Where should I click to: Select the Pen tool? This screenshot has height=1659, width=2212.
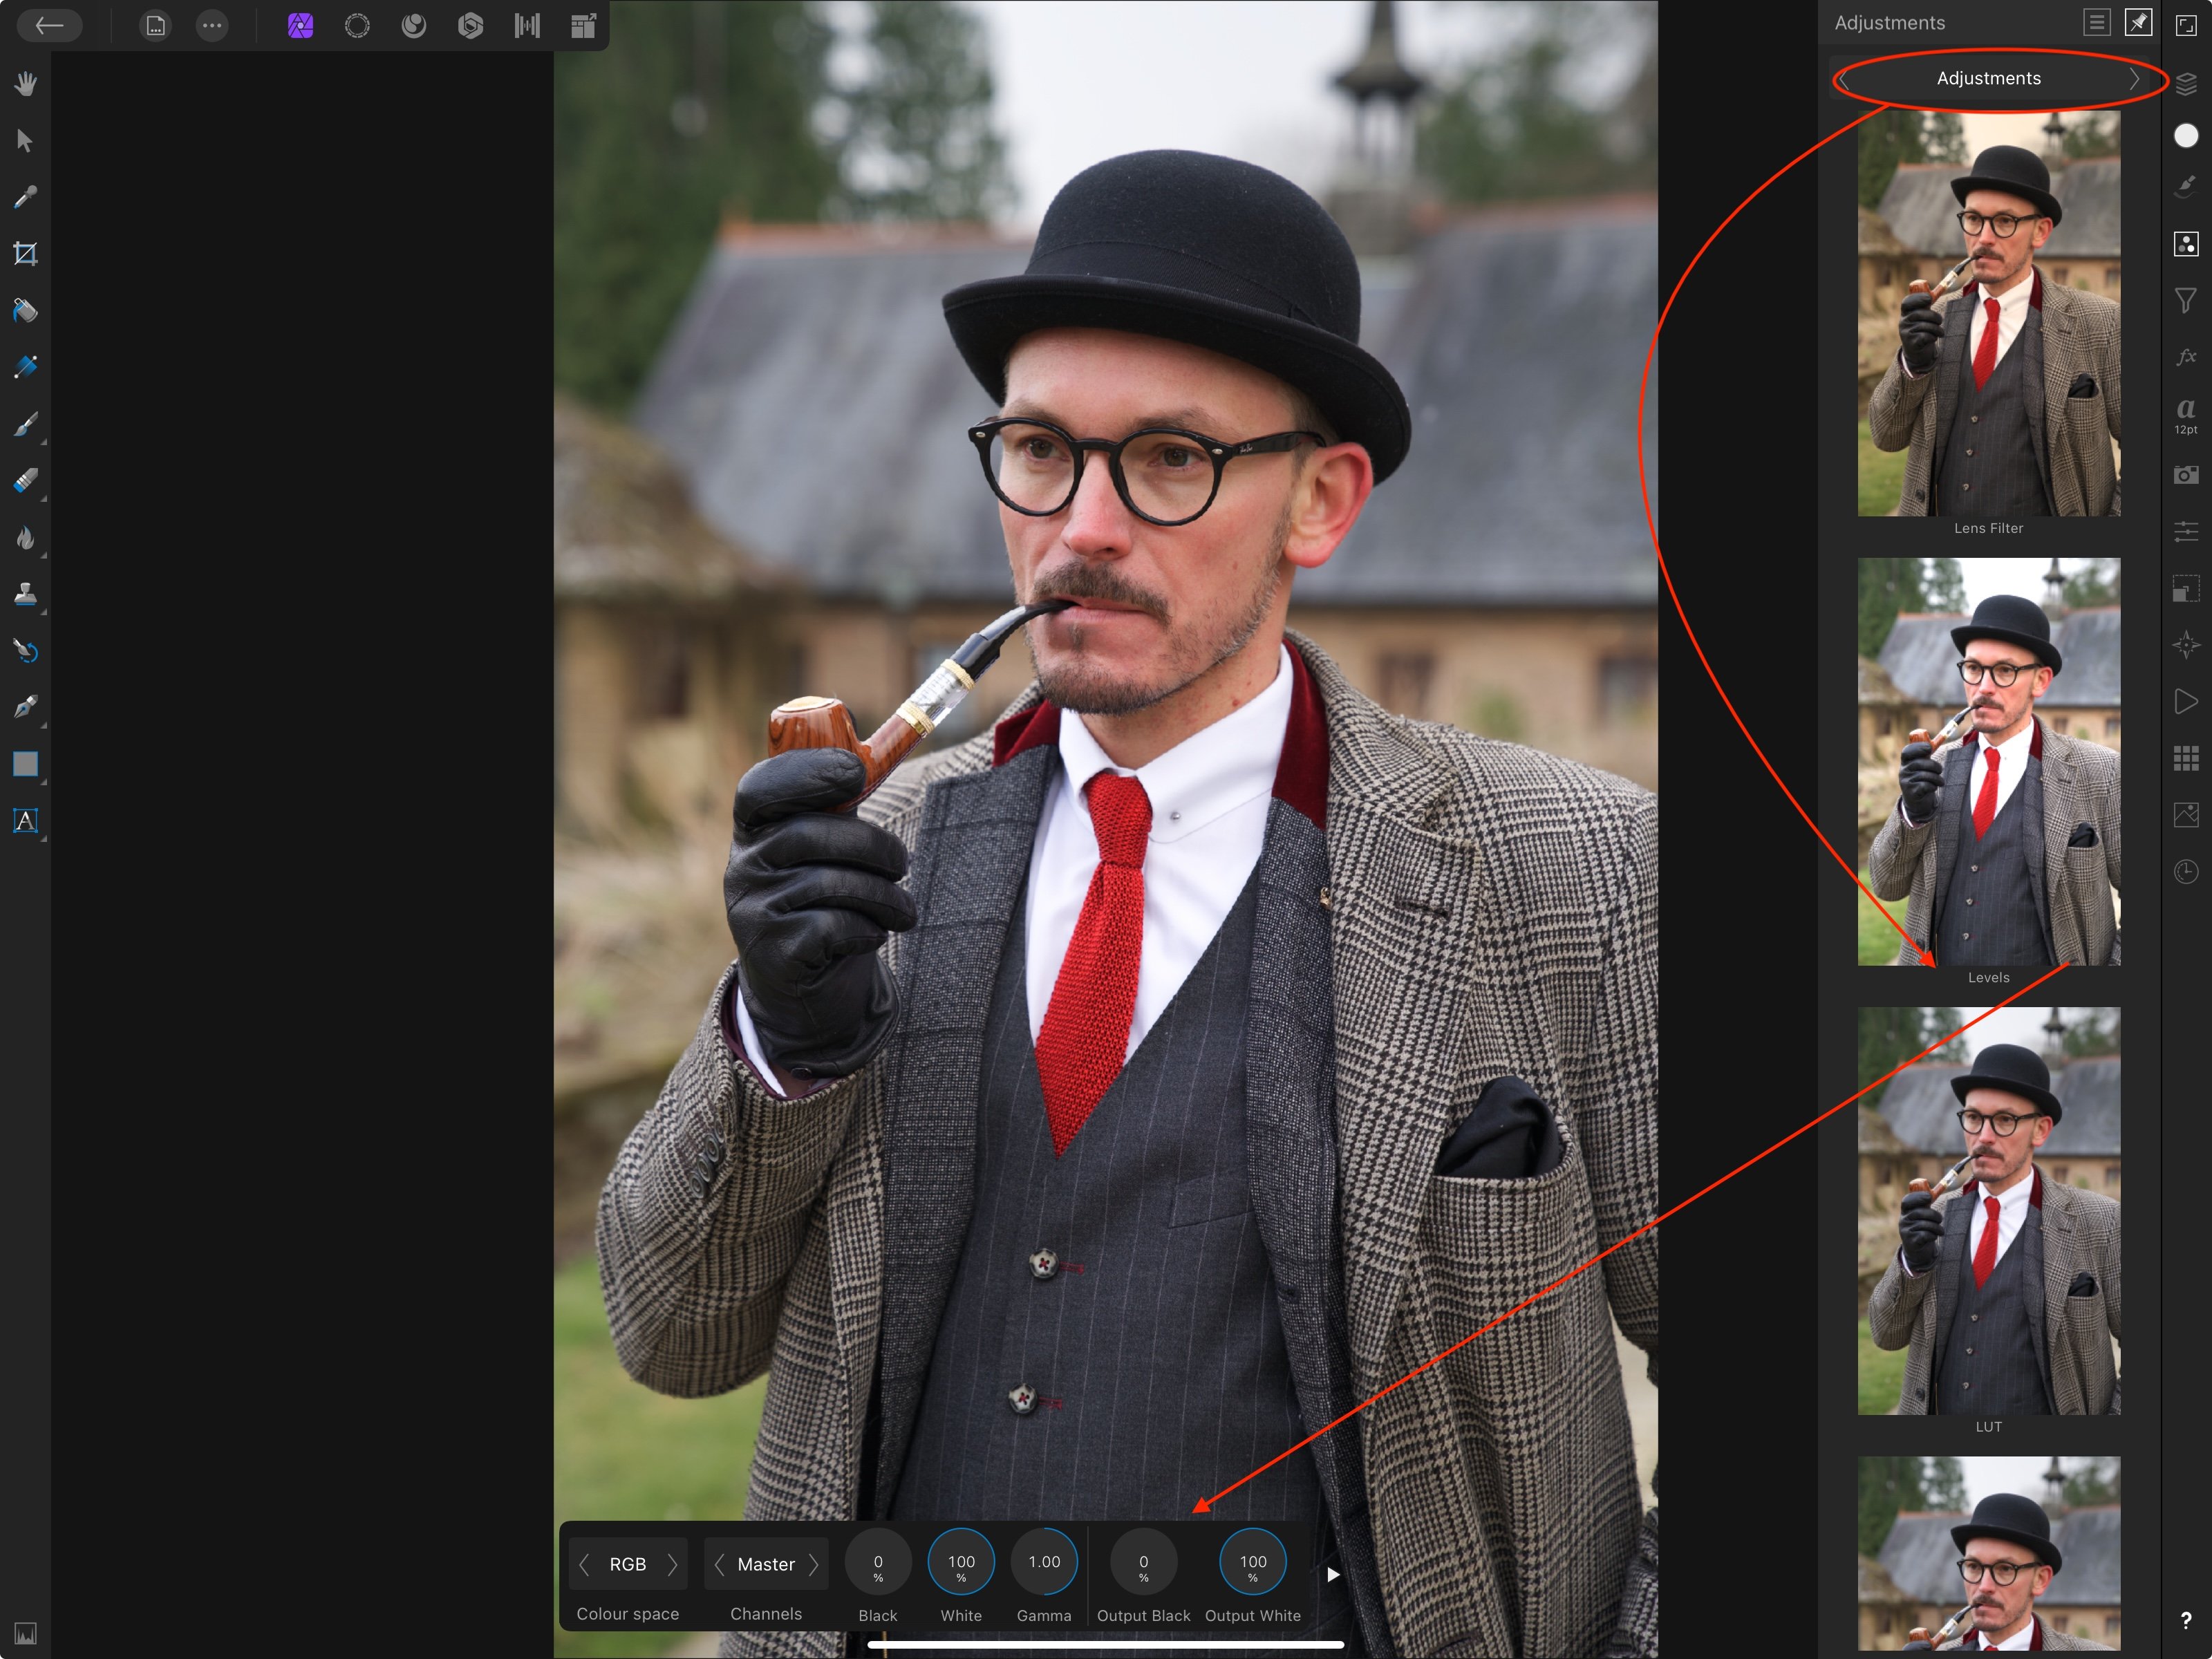pos(26,708)
